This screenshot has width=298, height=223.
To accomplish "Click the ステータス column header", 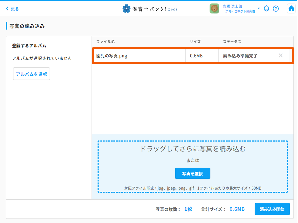I will (x=232, y=42).
